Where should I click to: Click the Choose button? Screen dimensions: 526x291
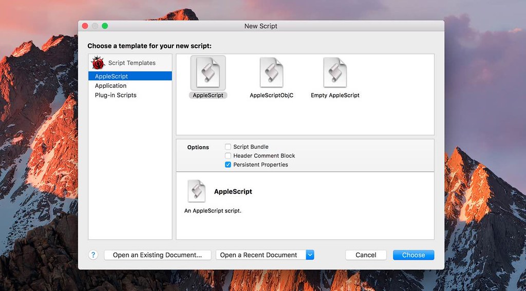pos(414,255)
